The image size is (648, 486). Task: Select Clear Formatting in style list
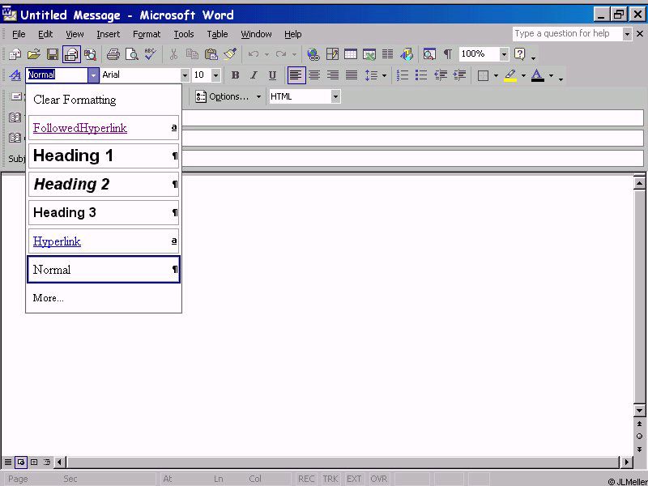click(104, 100)
